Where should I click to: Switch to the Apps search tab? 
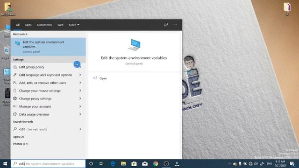point(28,25)
